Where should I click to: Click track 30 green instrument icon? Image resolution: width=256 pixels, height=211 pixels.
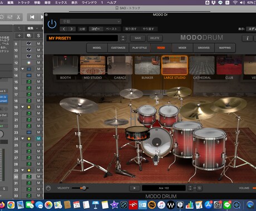pos(29,177)
